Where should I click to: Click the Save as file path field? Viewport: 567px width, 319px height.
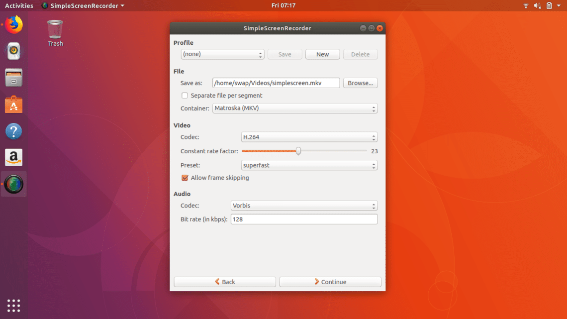[x=276, y=83]
